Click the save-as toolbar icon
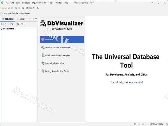Screen dimensions: 168x126 point(12,8)
